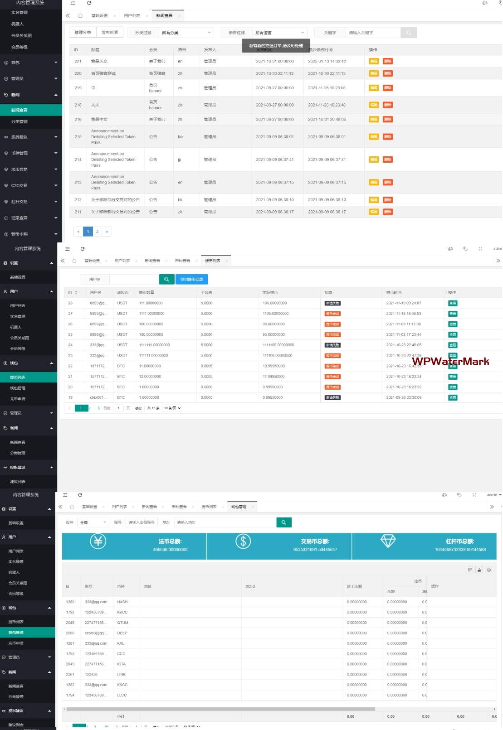Open the 所有语言 language filter dropdown
The image size is (503, 730).
[x=279, y=33]
